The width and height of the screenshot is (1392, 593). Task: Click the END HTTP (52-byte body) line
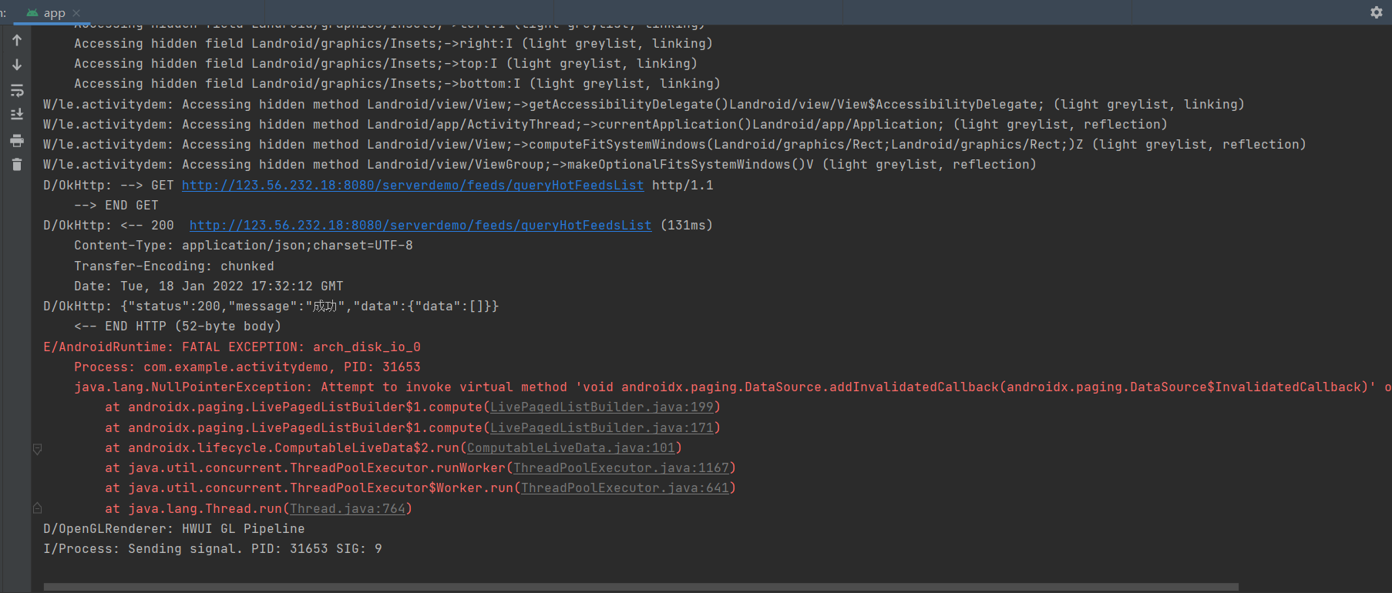[x=178, y=326]
